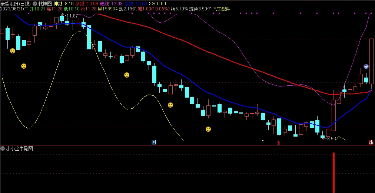Click the second smiley marker from the left
Screen dimensions: 375x193
point(24,66)
